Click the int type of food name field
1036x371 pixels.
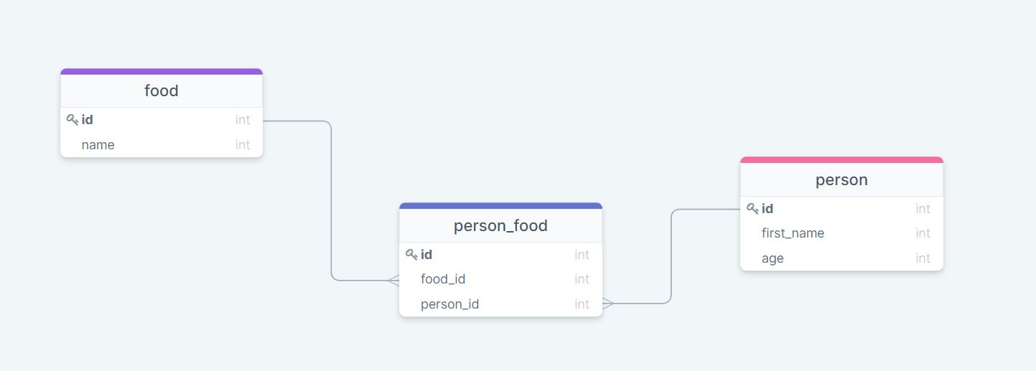(243, 145)
